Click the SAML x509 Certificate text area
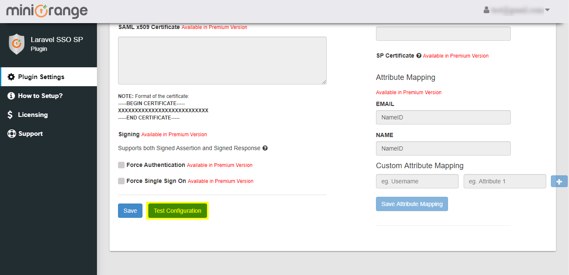 pyautogui.click(x=222, y=61)
